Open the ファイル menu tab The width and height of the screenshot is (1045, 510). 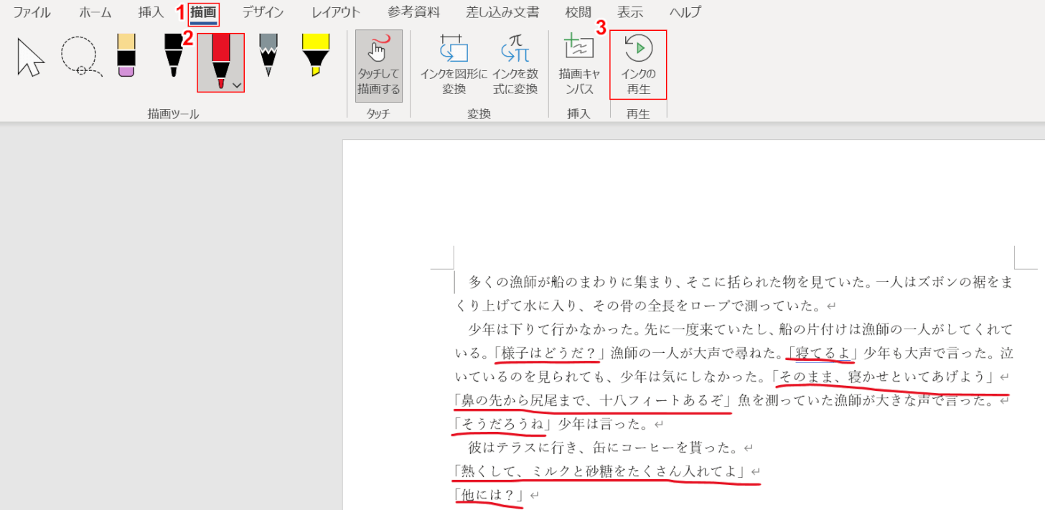click(x=32, y=12)
